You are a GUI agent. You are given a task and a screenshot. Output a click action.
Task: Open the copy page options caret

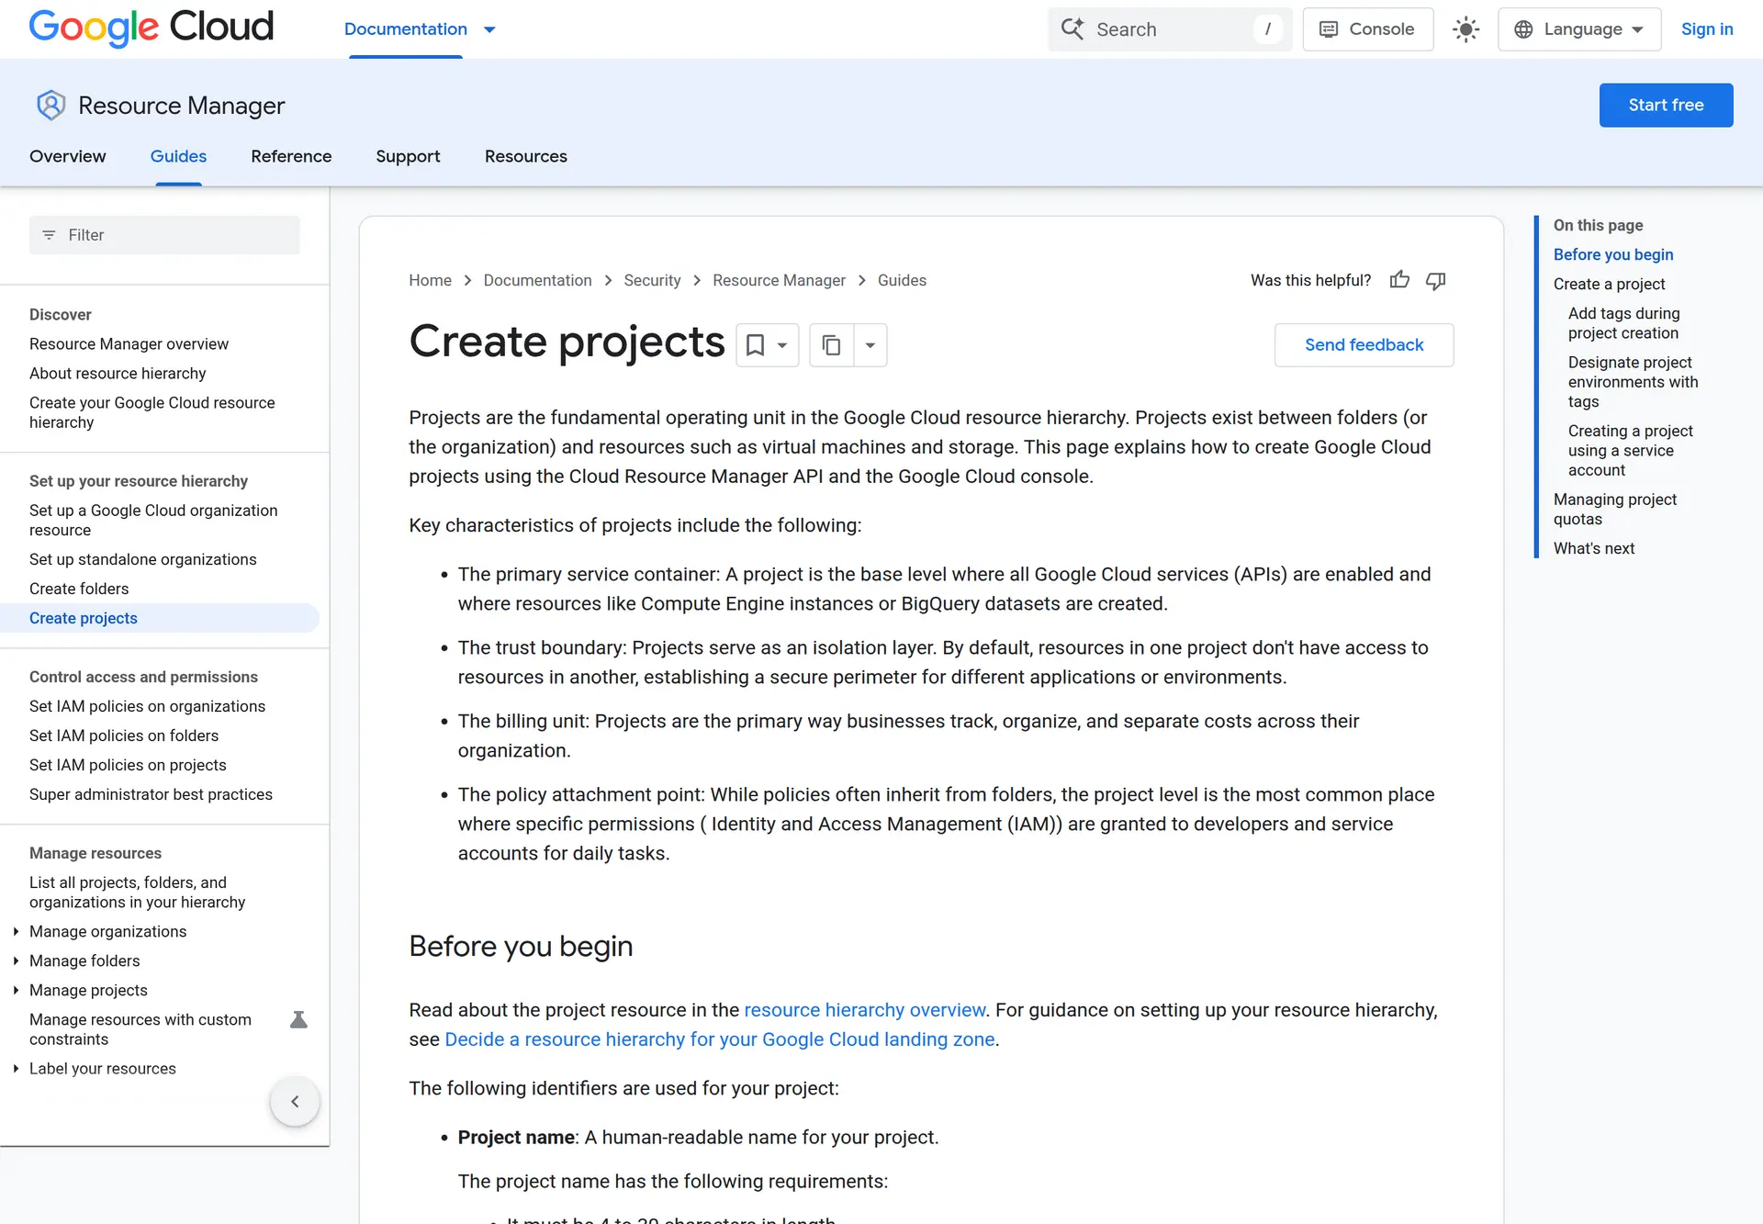[870, 345]
